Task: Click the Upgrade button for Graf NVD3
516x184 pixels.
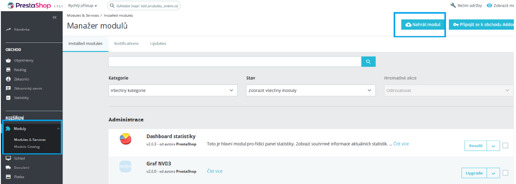Action: (x=474, y=173)
